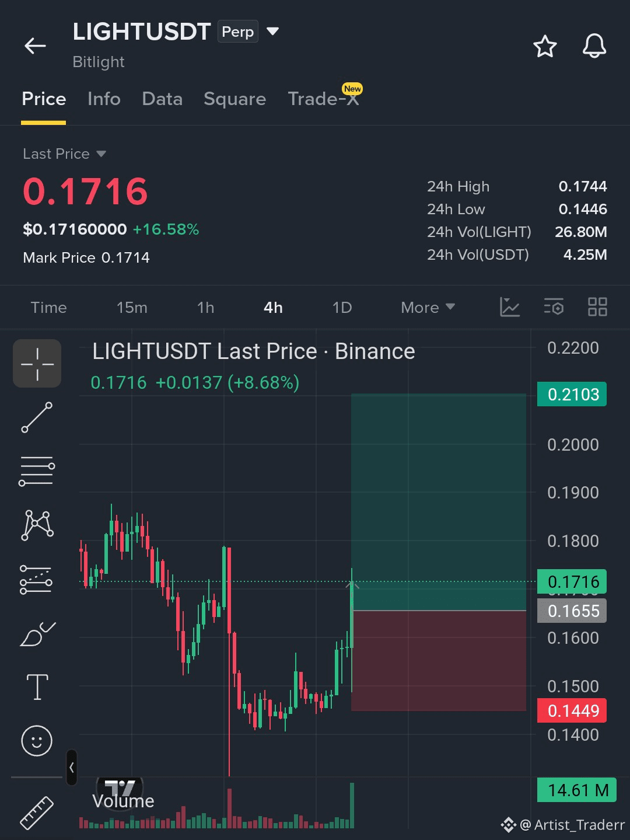Go back using the left arrow

(x=35, y=46)
